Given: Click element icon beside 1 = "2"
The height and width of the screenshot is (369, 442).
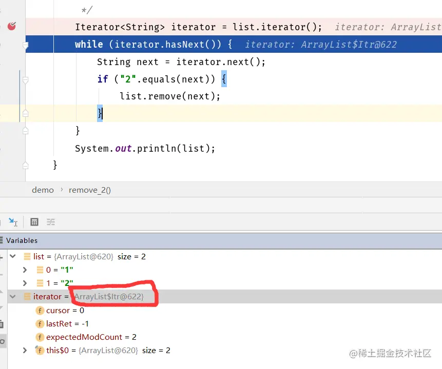Looking at the screenshot, I should 40,283.
